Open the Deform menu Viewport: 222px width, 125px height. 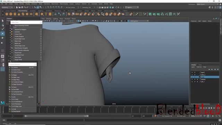pos(84,4)
